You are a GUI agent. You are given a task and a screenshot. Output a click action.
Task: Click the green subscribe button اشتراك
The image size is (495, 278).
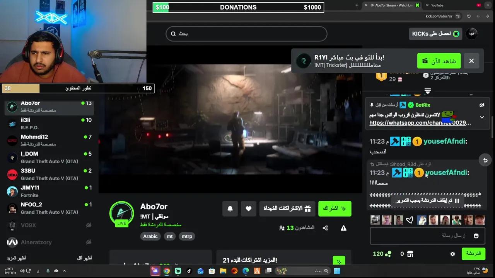tap(335, 208)
